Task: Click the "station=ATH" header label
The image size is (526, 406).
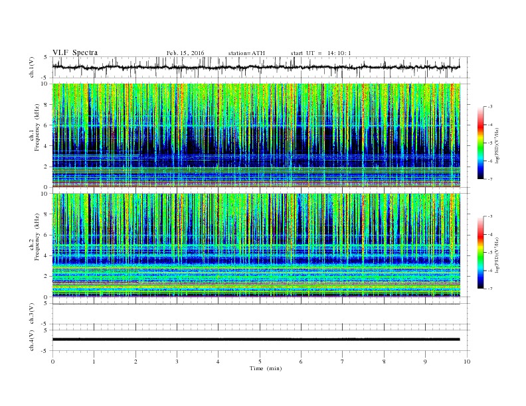Action: pyautogui.click(x=246, y=53)
